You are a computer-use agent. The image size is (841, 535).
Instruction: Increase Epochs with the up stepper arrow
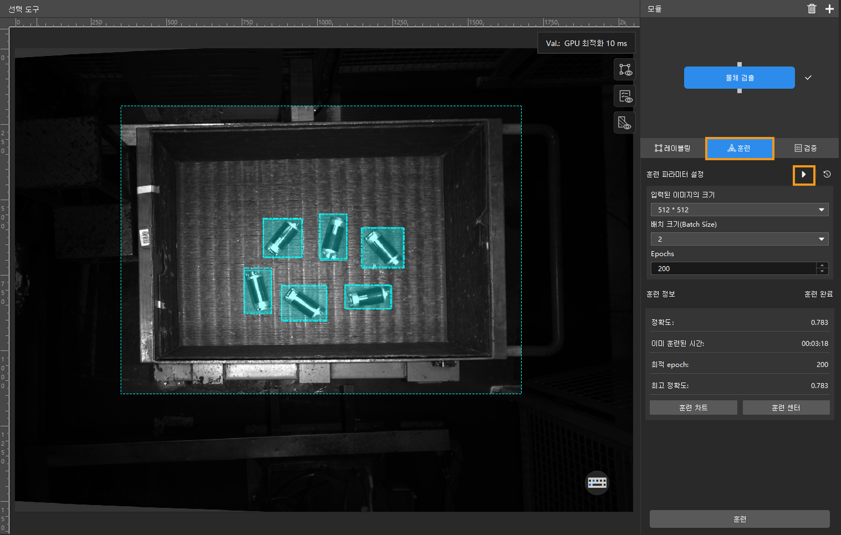tap(822, 266)
